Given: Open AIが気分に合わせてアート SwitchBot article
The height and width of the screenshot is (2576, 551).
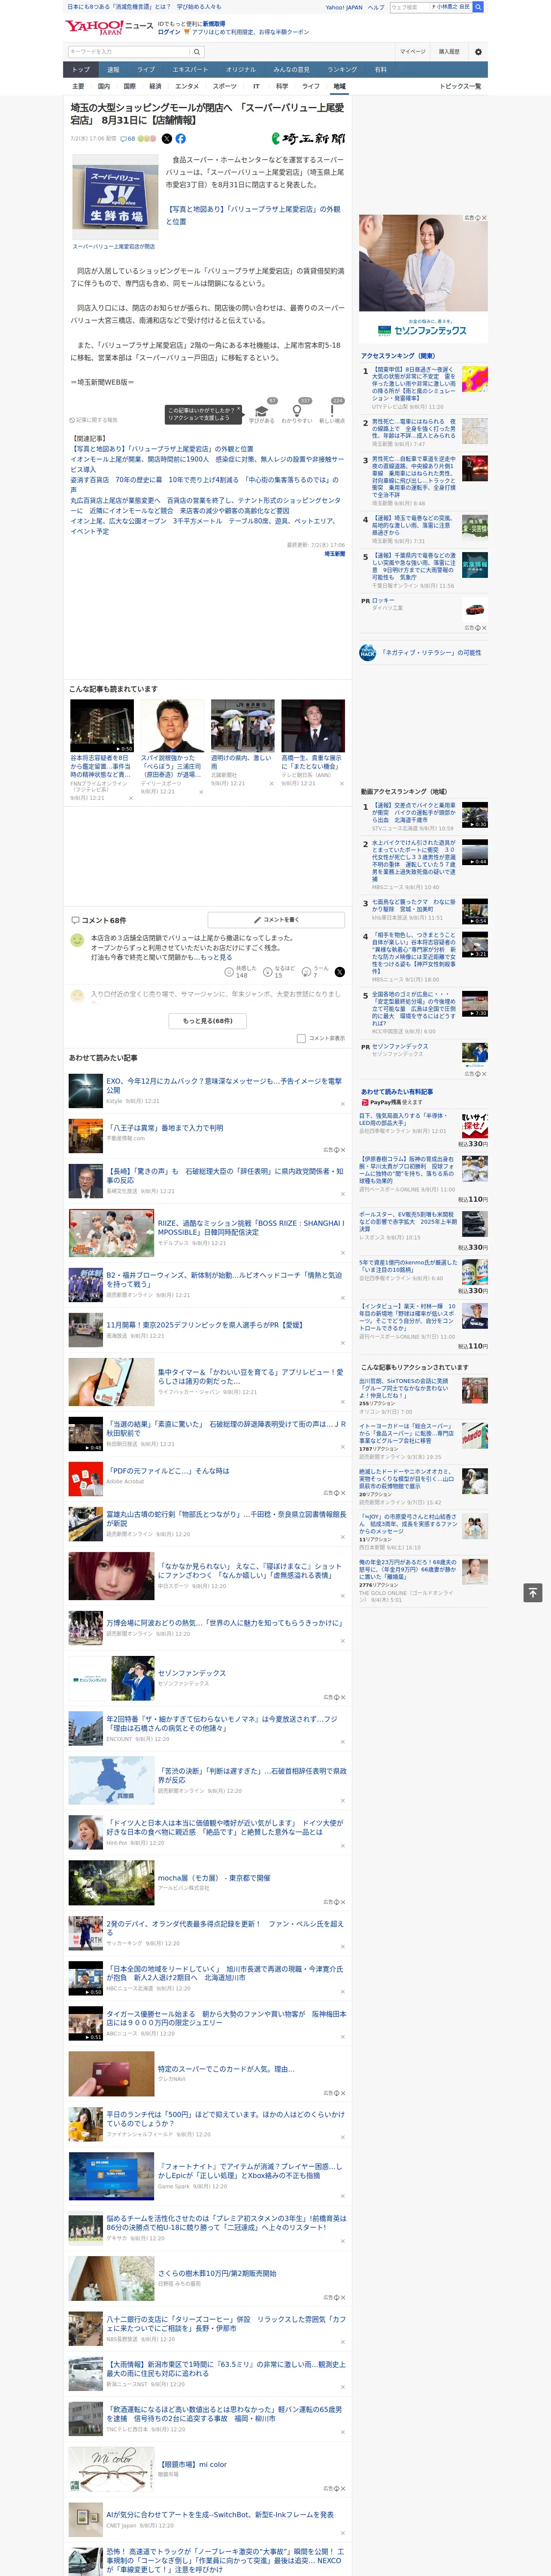Looking at the screenshot, I should [221, 2514].
